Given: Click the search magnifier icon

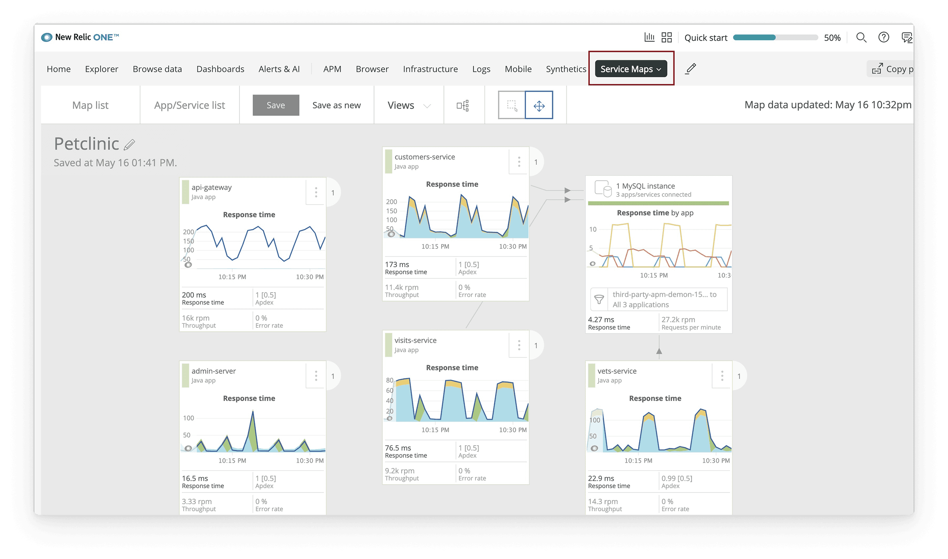Looking at the screenshot, I should pos(861,37).
